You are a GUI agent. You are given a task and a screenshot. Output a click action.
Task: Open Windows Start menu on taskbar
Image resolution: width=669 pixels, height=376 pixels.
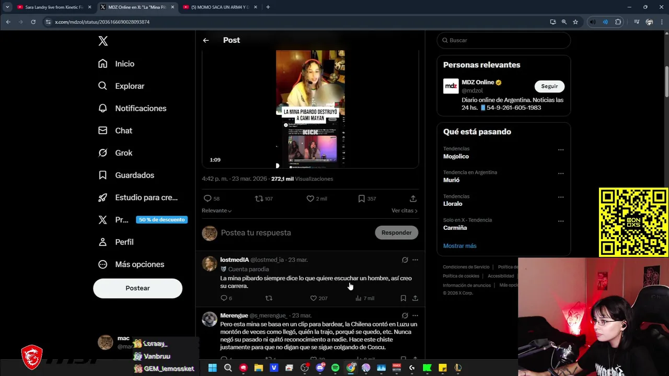tap(212, 368)
